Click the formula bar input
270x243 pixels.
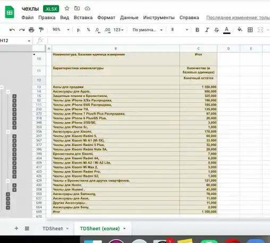(158, 40)
